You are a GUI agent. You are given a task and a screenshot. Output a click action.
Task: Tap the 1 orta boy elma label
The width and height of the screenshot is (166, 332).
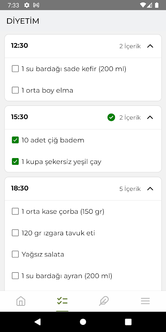pyautogui.click(x=47, y=90)
